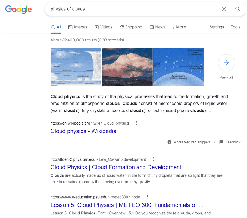Click the ffden-2.phys.uaf.edu breadcrumb URL
247x218 pixels.
tap(98, 159)
